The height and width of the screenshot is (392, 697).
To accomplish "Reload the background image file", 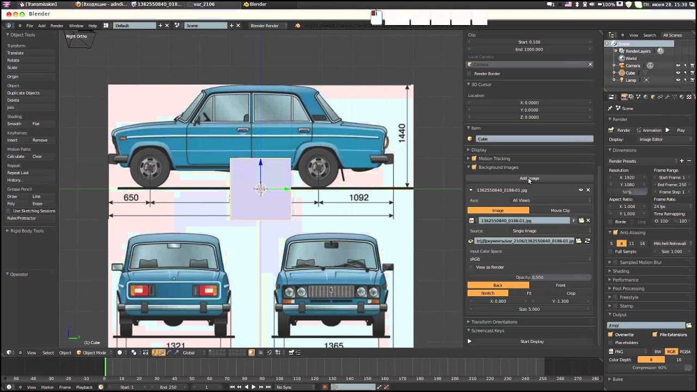I will tap(587, 241).
